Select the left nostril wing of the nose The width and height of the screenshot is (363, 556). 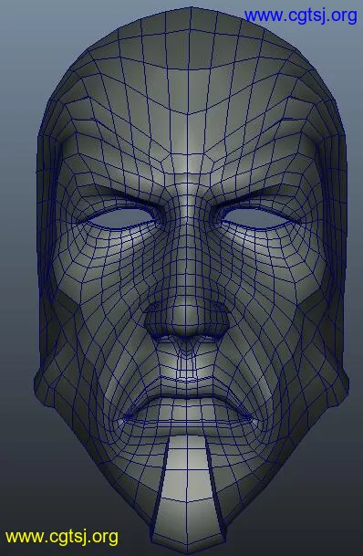[155, 320]
